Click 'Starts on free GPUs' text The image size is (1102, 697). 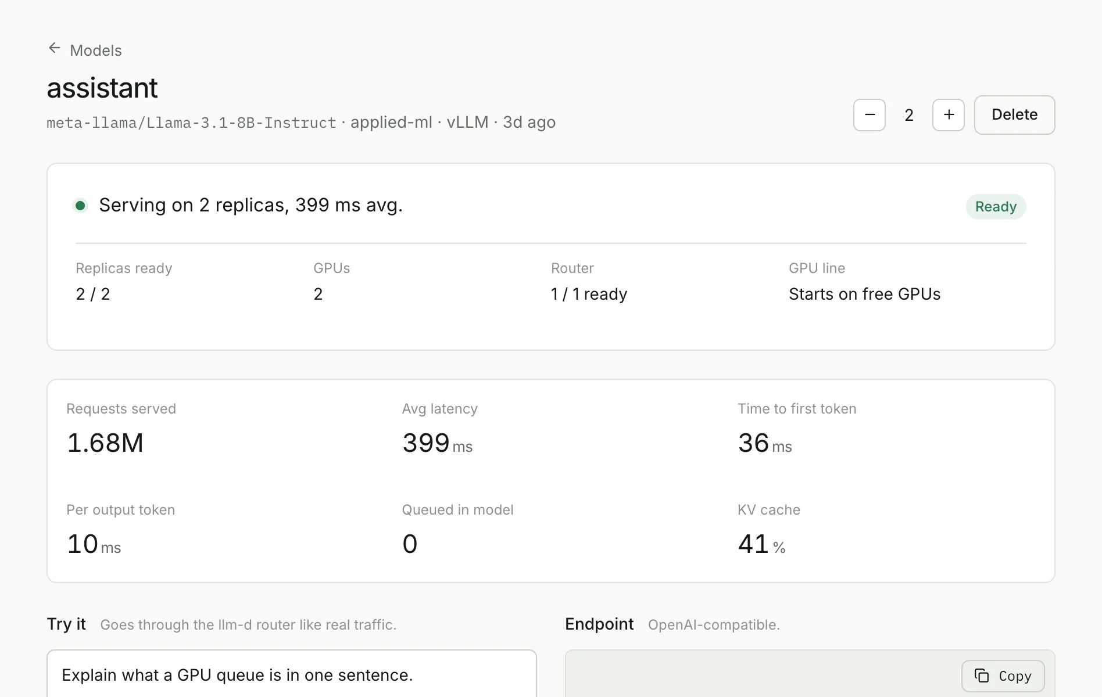pos(864,294)
